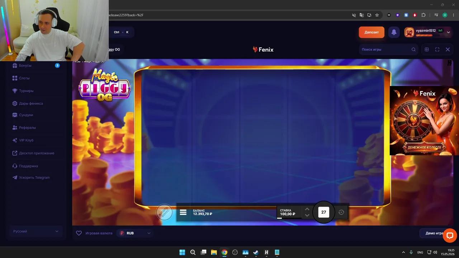
Task: Click the orange Депозит button
Action: pos(372,32)
